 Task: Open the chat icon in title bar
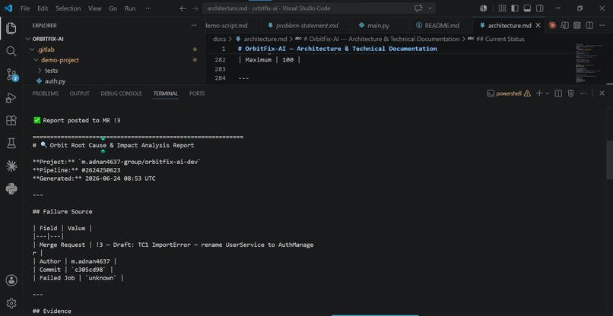(419, 8)
